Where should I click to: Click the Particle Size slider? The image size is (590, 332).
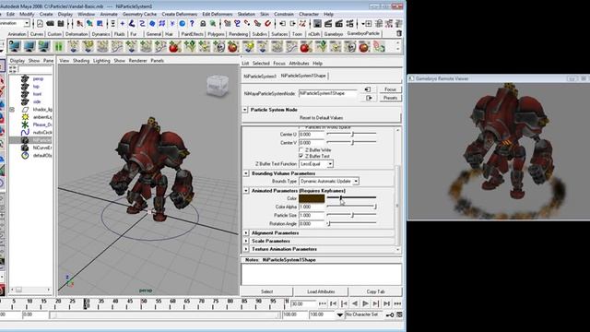click(351, 215)
